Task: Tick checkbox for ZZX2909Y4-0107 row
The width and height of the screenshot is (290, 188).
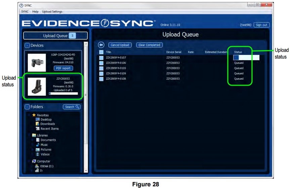Action: [x=101, y=58]
